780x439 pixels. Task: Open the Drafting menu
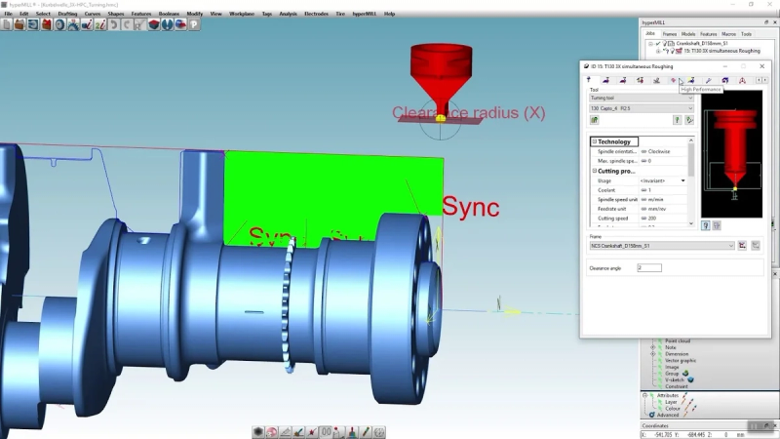(67, 14)
